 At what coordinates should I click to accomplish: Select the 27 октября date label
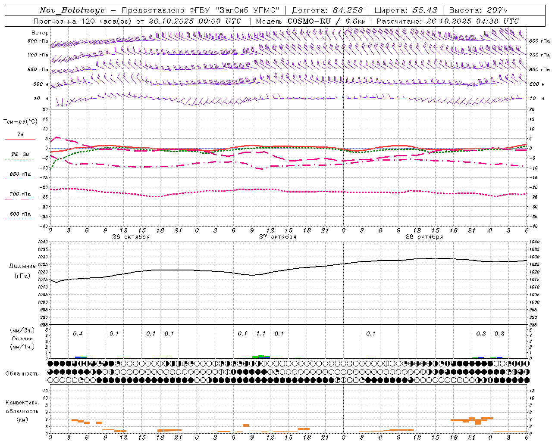(277, 237)
